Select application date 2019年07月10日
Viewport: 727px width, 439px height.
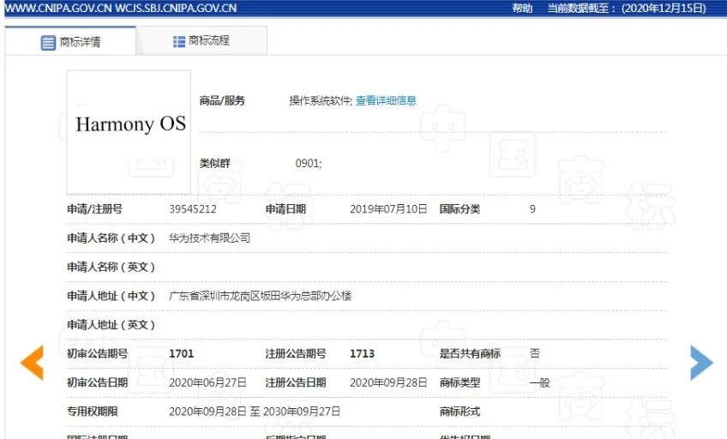pyautogui.click(x=388, y=209)
